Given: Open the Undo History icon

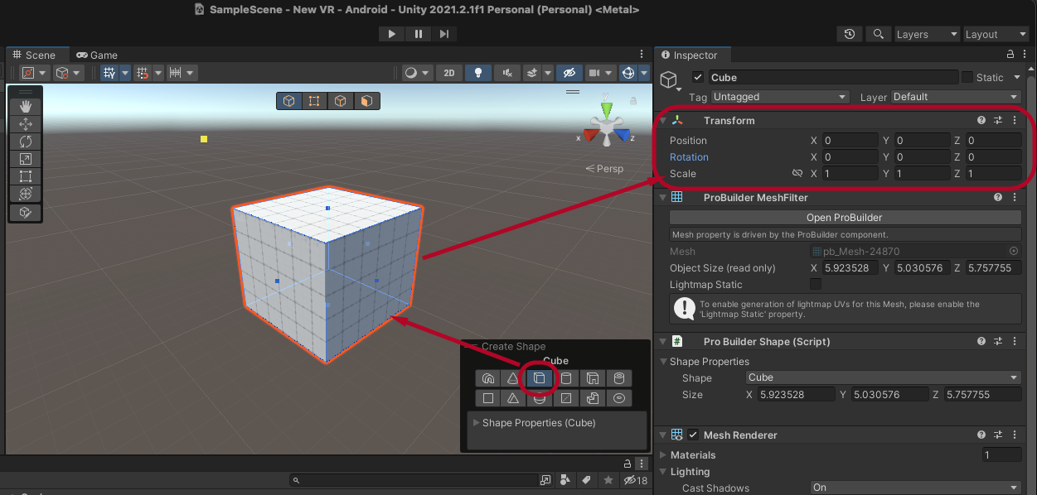Looking at the screenshot, I should (x=850, y=34).
